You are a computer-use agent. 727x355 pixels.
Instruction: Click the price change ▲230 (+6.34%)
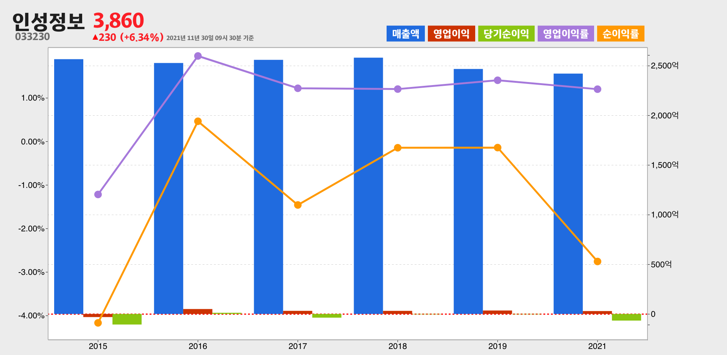click(128, 37)
